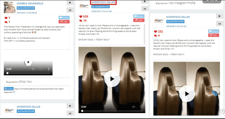
Task: Open three-dot menu on Humble Household video
Action: coord(49,69)
